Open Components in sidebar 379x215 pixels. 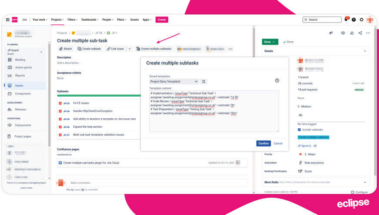[23, 94]
